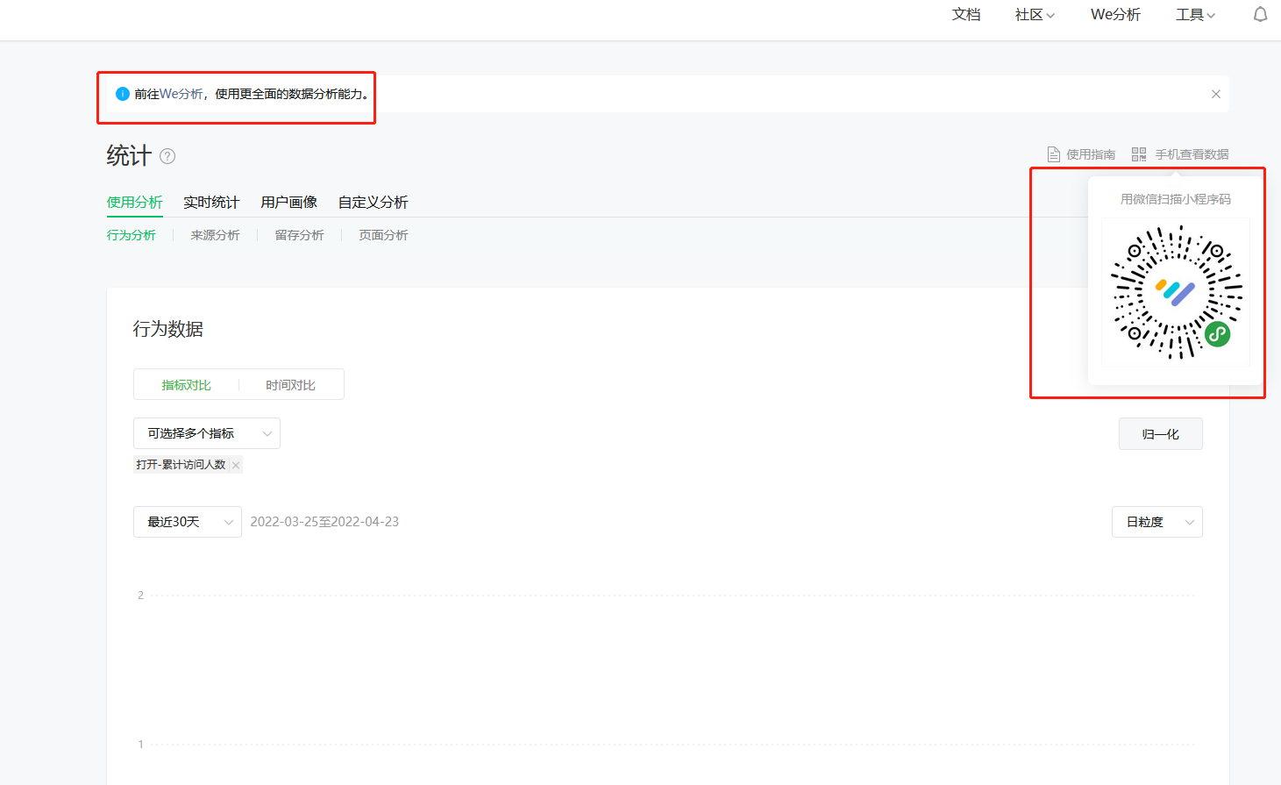
Task: Choose the 指标对比 comparison mode
Action: [186, 385]
